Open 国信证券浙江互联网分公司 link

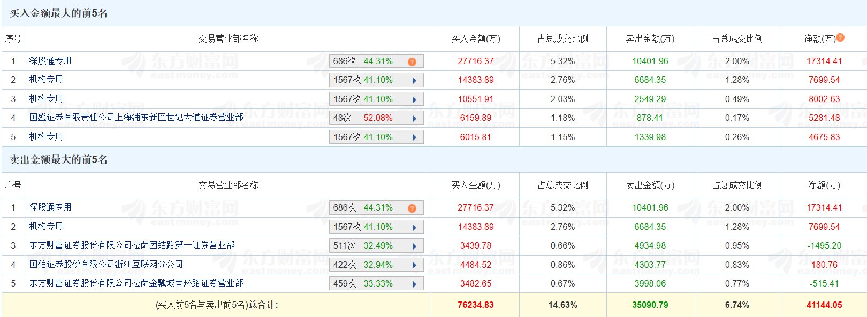point(106,265)
